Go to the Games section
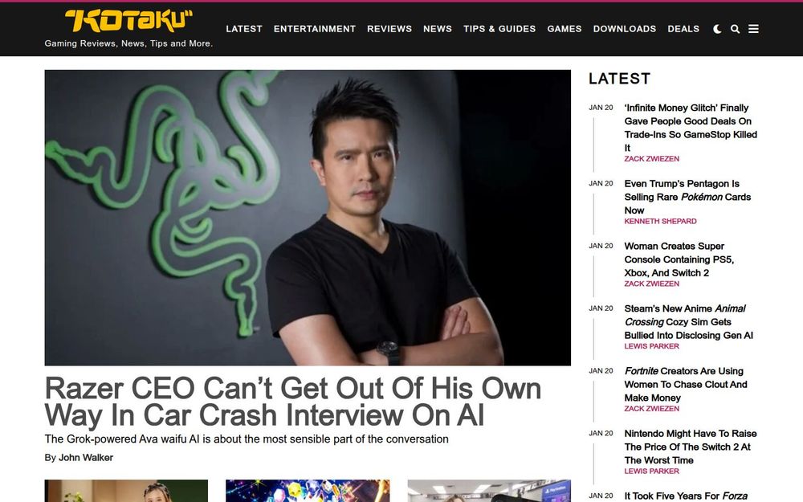This screenshot has height=502, width=803. point(565,29)
